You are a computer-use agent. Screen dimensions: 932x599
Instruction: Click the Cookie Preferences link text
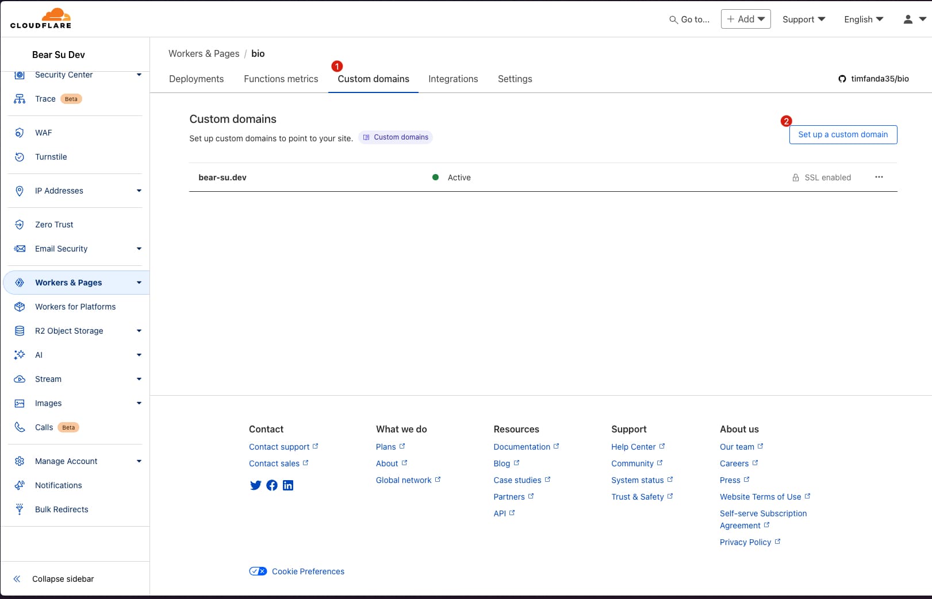(x=308, y=571)
